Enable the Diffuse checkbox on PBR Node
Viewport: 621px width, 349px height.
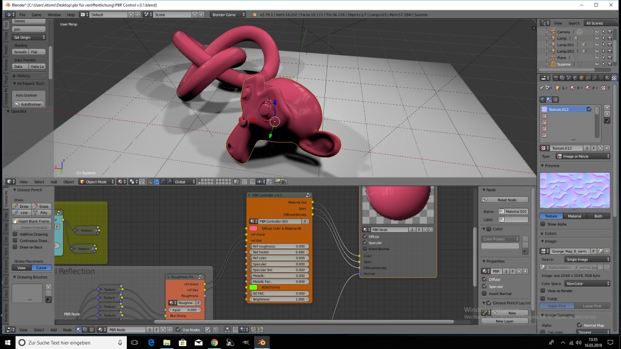pyautogui.click(x=364, y=237)
